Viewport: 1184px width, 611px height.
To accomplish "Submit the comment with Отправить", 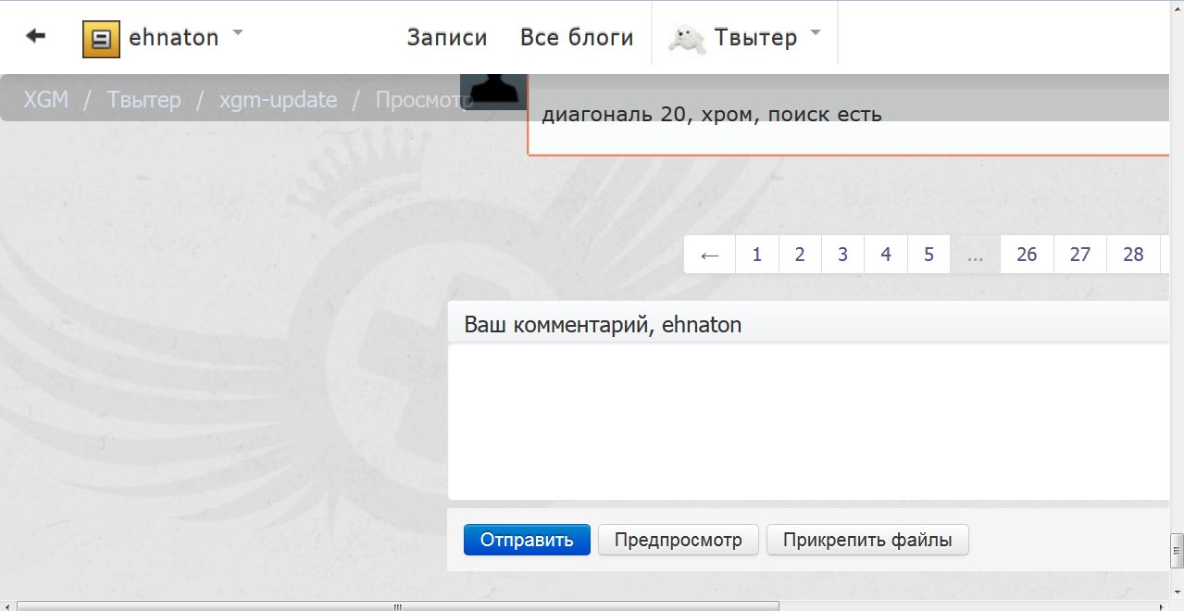I will pos(527,540).
